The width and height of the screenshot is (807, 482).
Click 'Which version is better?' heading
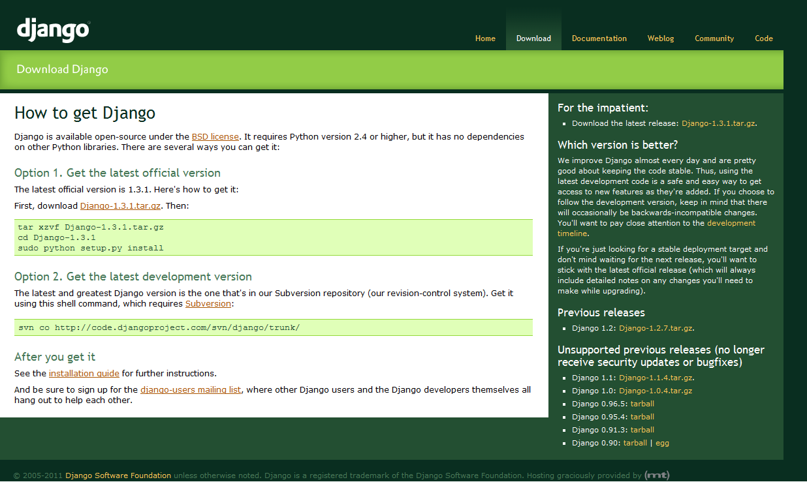[x=618, y=145]
